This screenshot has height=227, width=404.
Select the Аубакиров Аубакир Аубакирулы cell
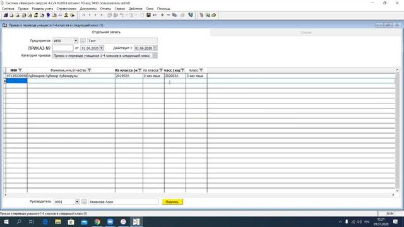[x=71, y=76]
